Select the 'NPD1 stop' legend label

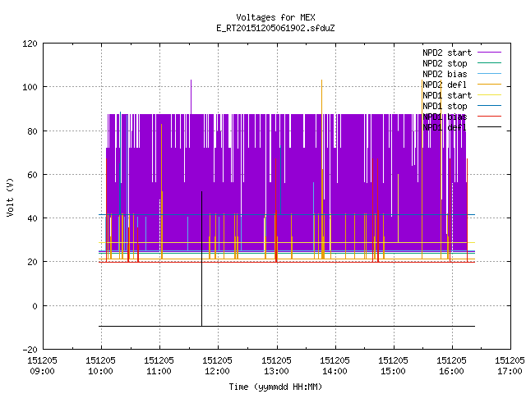click(445, 106)
